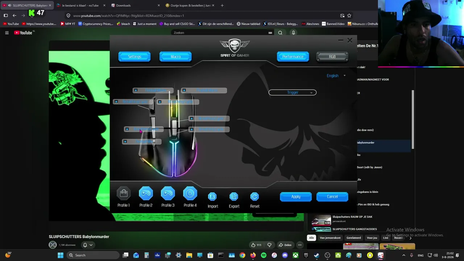
Task: Like the video with 111 likes
Action: click(256, 245)
